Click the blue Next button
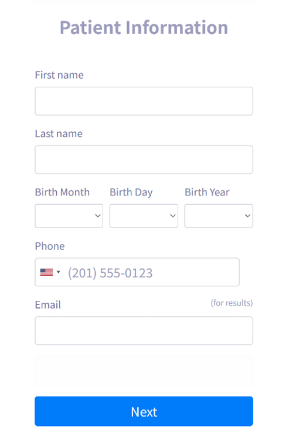This screenshot has height=437, width=291. (144, 412)
